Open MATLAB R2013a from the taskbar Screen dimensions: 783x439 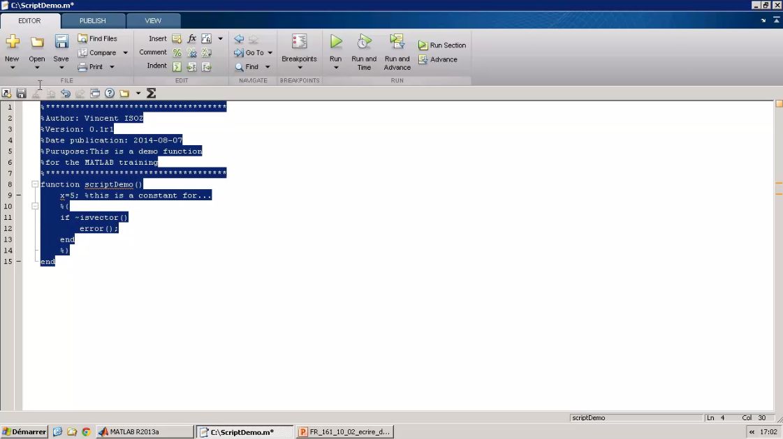pos(145,432)
